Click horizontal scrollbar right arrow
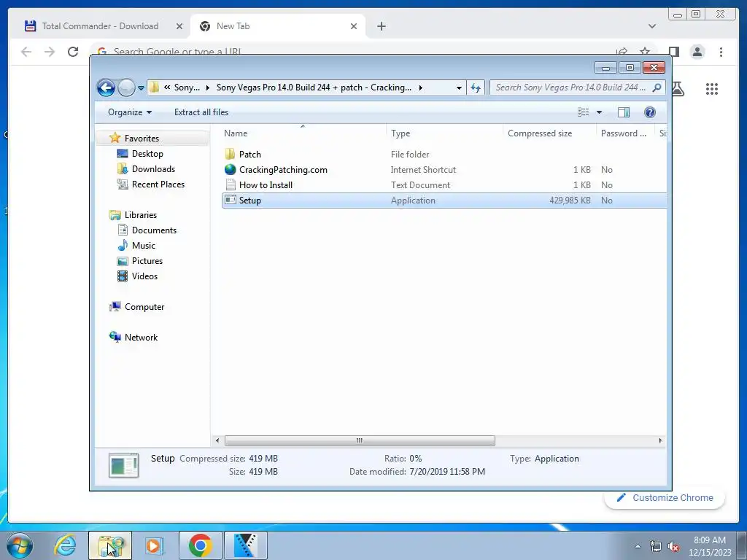Image resolution: width=747 pixels, height=560 pixels. pyautogui.click(x=660, y=441)
